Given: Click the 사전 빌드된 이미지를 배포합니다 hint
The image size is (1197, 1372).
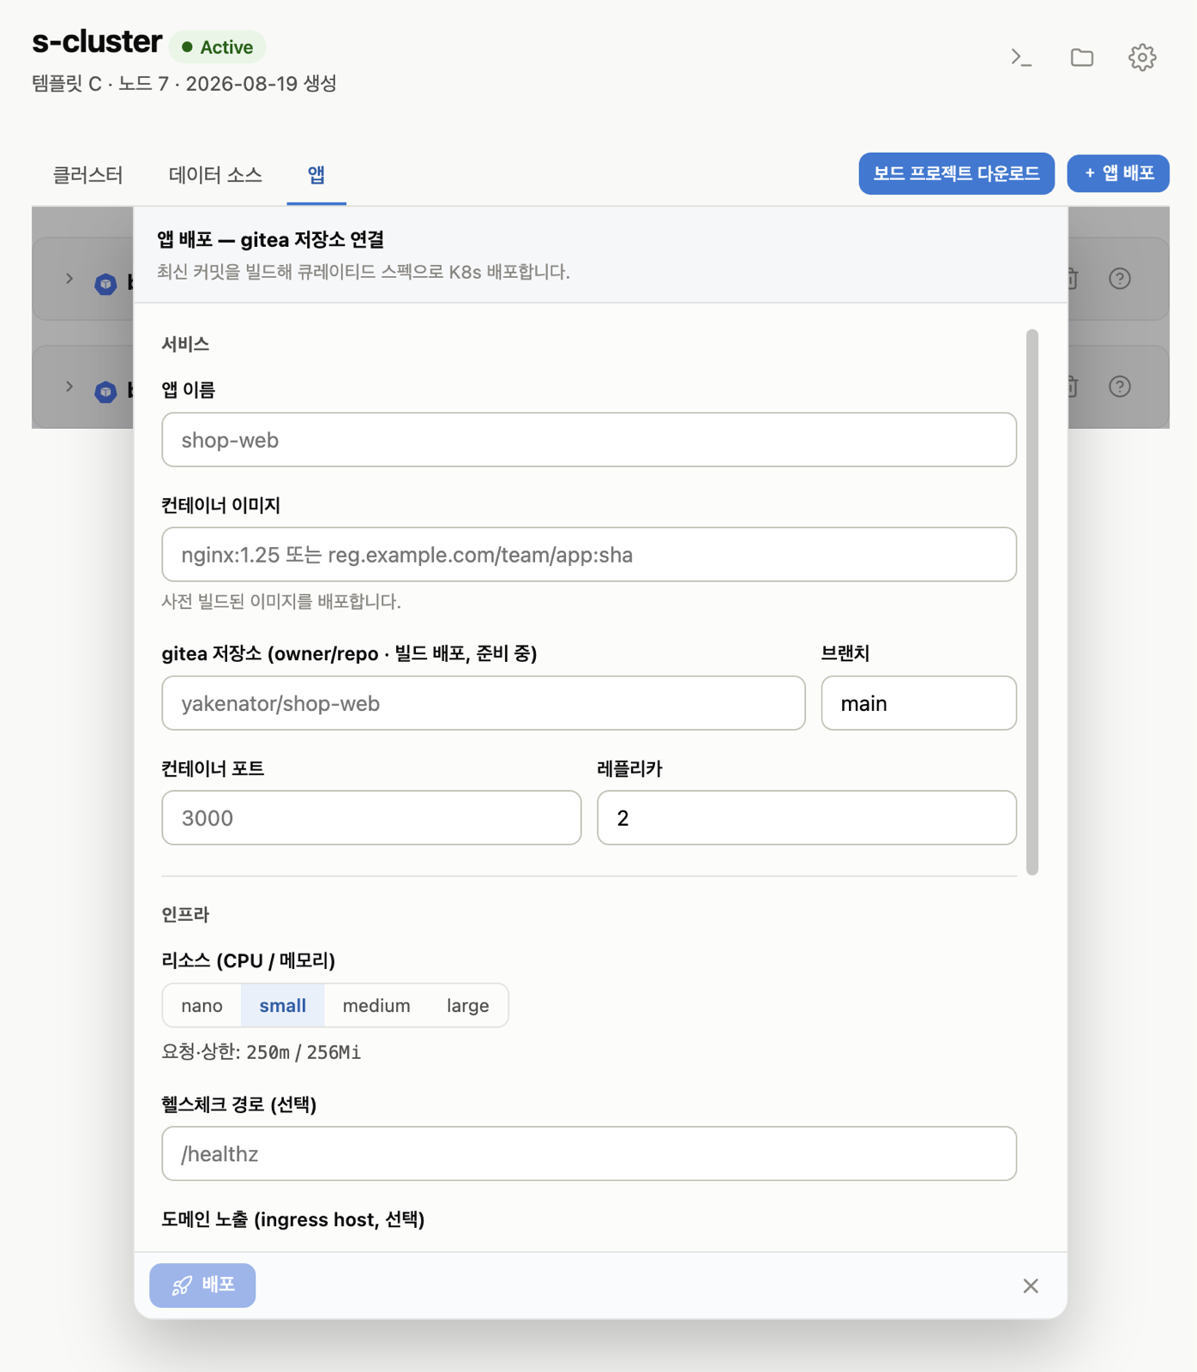Looking at the screenshot, I should pos(281,601).
